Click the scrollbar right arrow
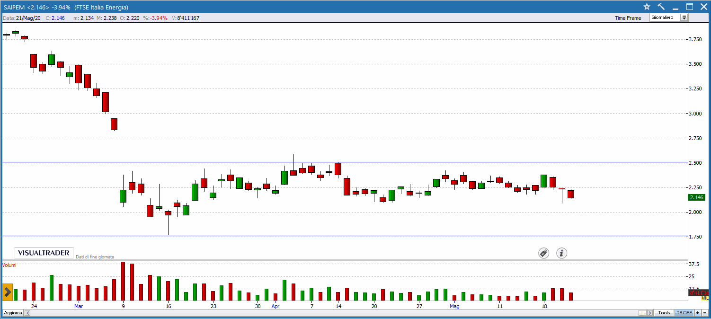The width and height of the screenshot is (711, 319). coord(651,313)
